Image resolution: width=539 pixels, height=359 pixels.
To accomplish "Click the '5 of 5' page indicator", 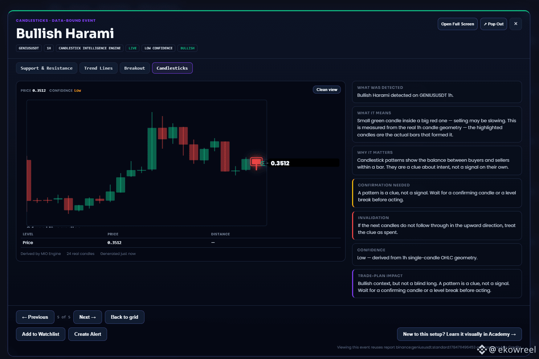I will [64, 317].
